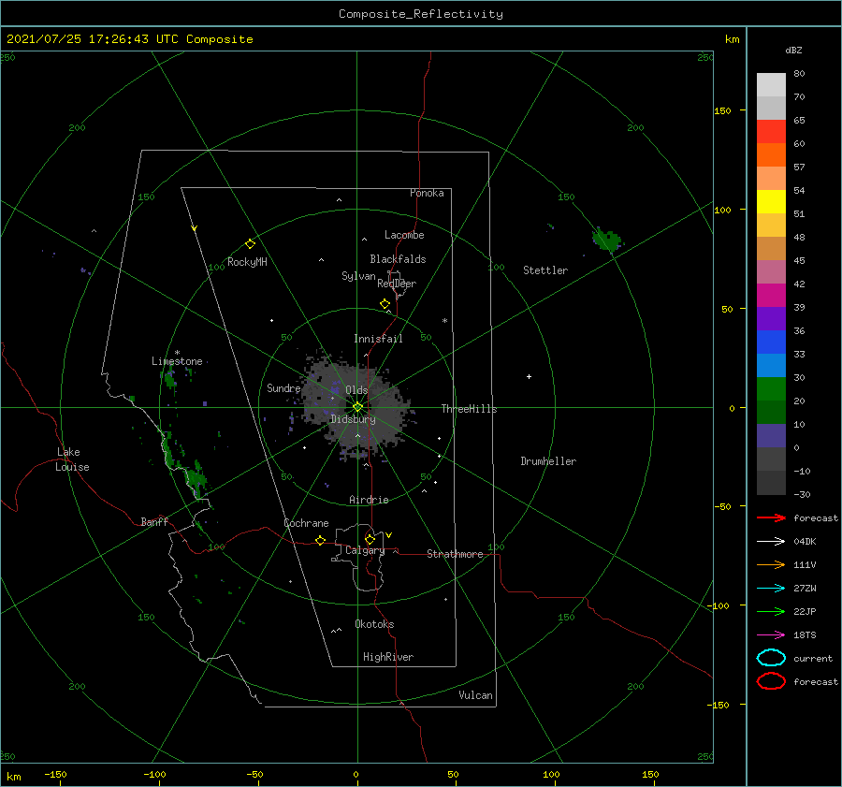Click the yellow diamond marker near RockyMH

coord(250,244)
